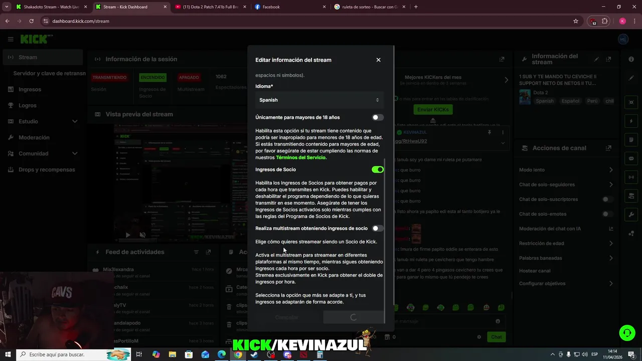
Task: Toggle Chat de solo-emotes switch
Action: click(x=607, y=214)
